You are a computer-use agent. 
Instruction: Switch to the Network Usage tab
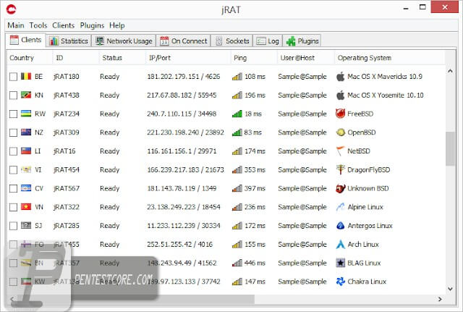point(124,41)
